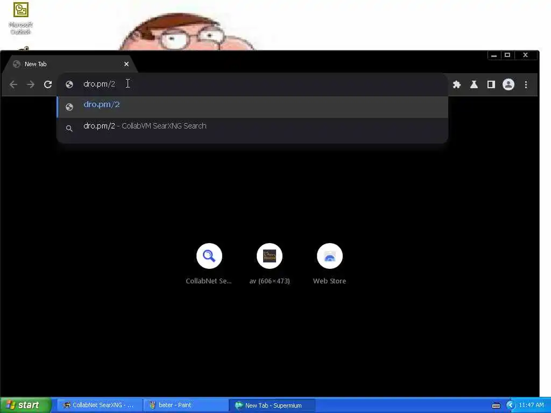551x413 pixels.
Task: Choose the dro.pm/2 URL suggestion
Action: click(252, 106)
